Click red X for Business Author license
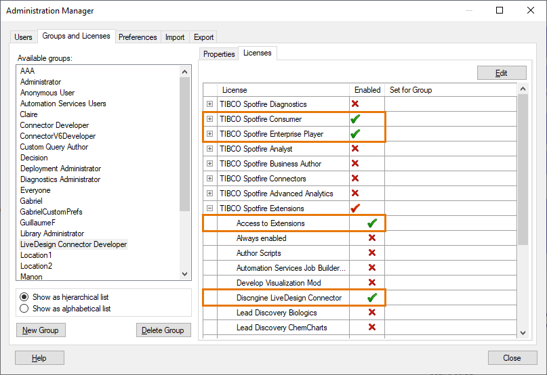 (x=355, y=163)
